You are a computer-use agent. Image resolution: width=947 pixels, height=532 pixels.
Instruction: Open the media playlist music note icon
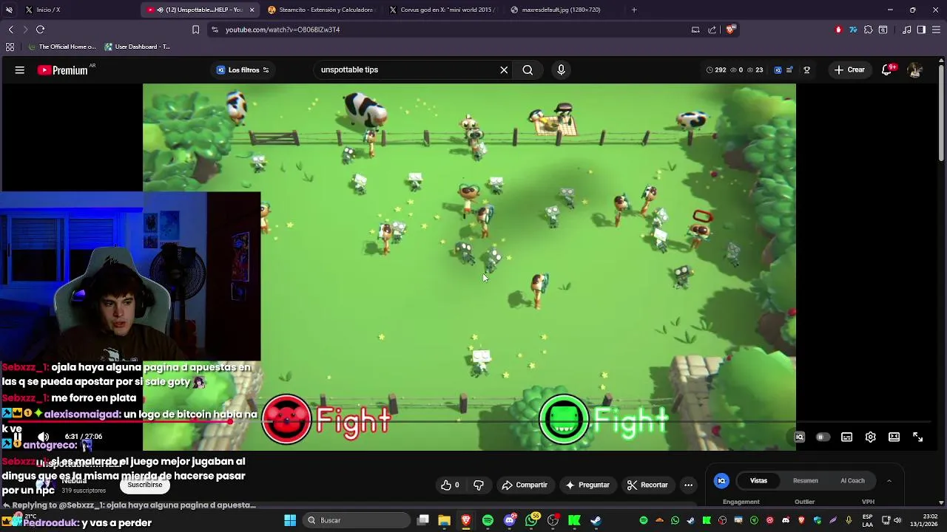907,30
